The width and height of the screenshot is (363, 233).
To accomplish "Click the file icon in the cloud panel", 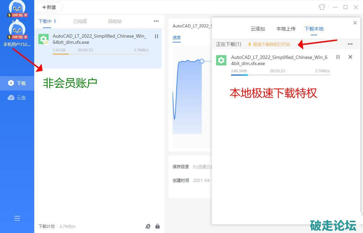I will 221,60.
